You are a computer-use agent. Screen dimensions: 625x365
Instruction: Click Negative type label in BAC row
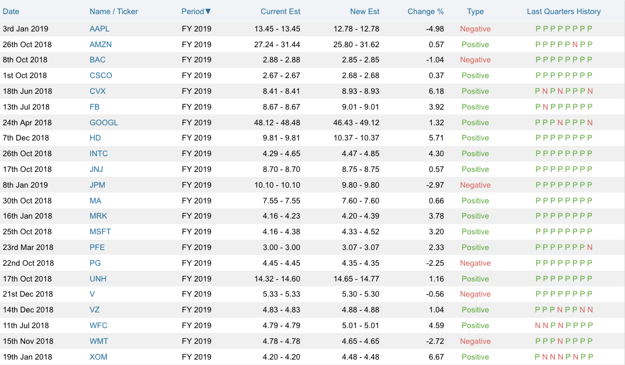(475, 60)
